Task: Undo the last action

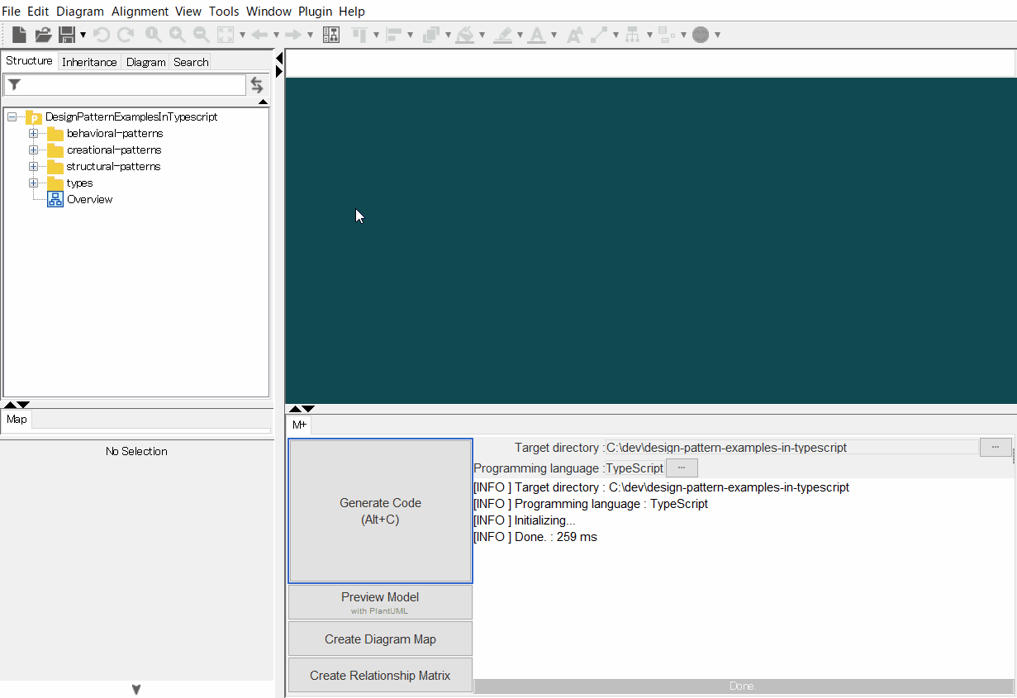Action: click(x=102, y=35)
